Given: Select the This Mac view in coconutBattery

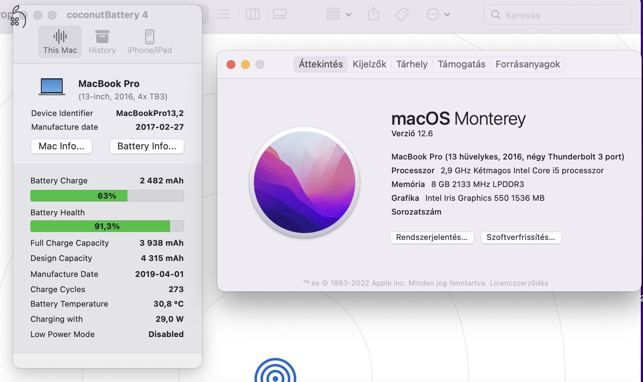Looking at the screenshot, I should coord(60,41).
